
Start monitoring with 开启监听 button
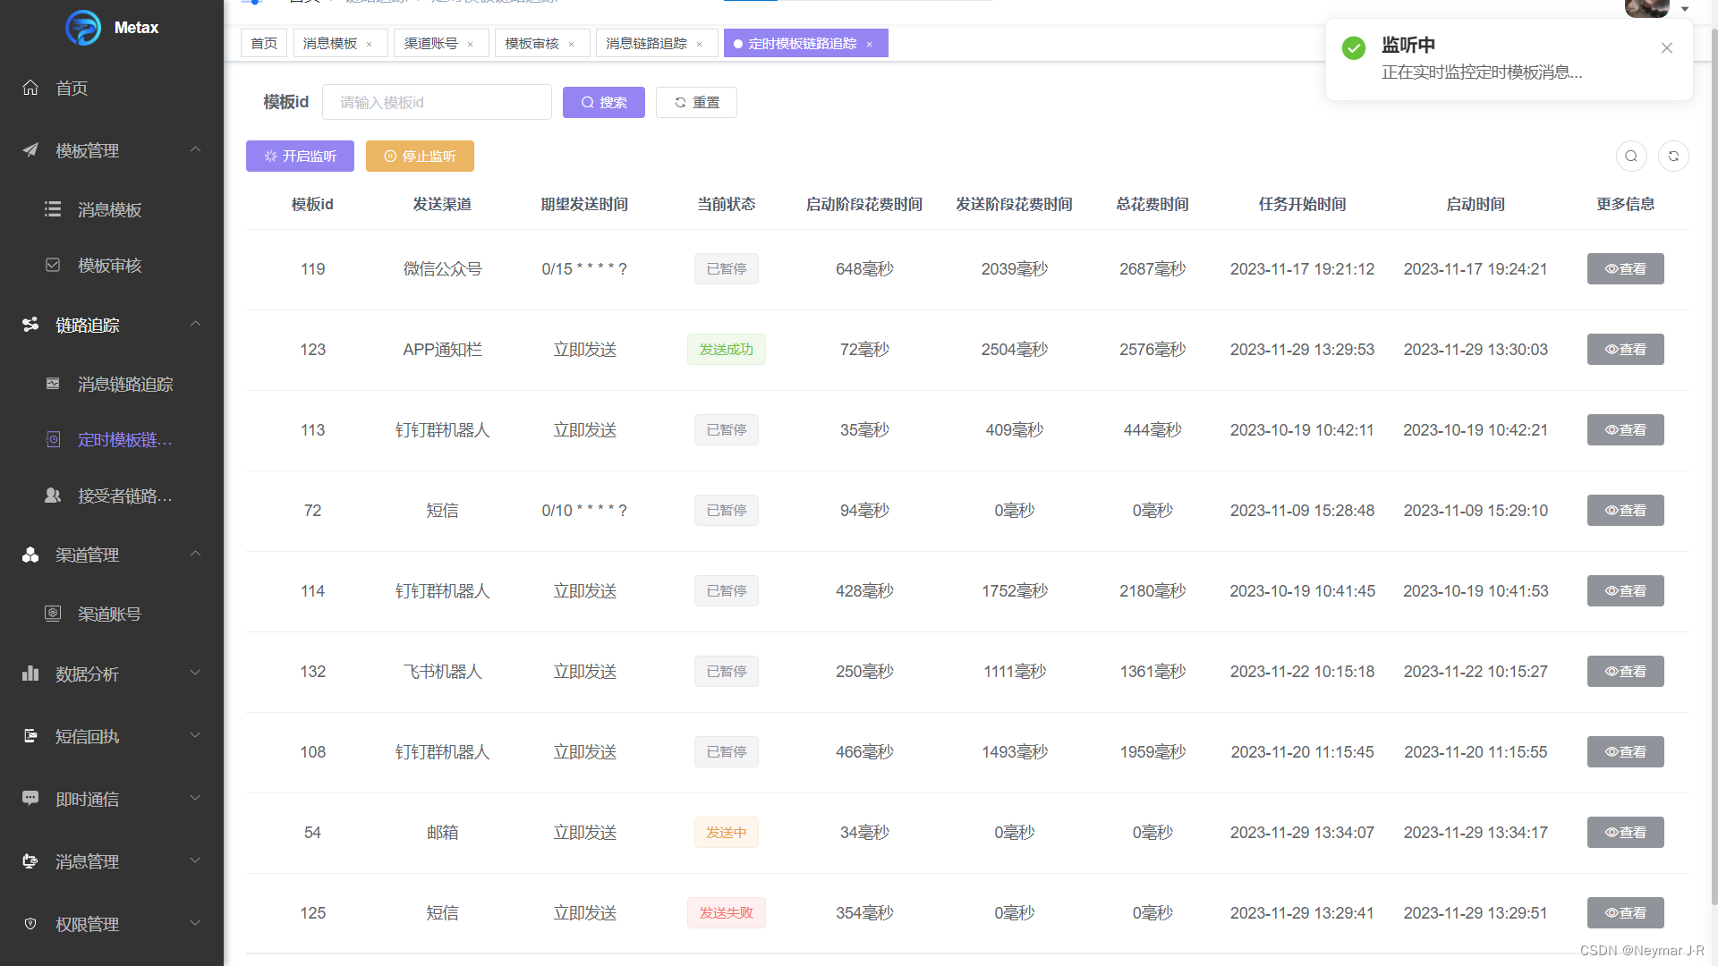click(x=300, y=156)
